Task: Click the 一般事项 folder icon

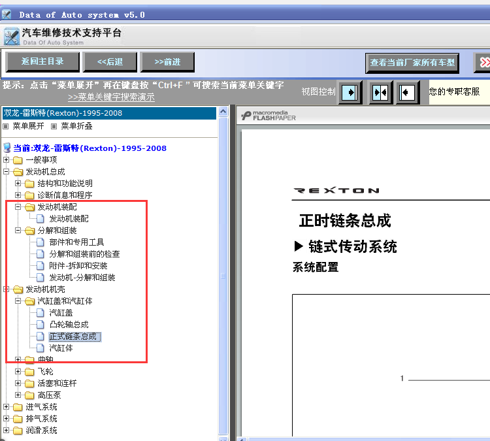Action: 18,160
